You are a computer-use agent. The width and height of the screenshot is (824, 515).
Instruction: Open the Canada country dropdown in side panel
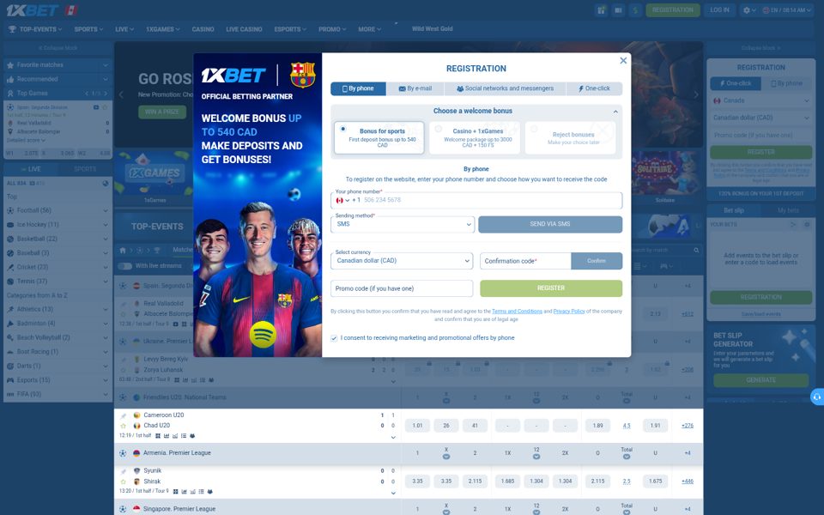pyautogui.click(x=761, y=101)
